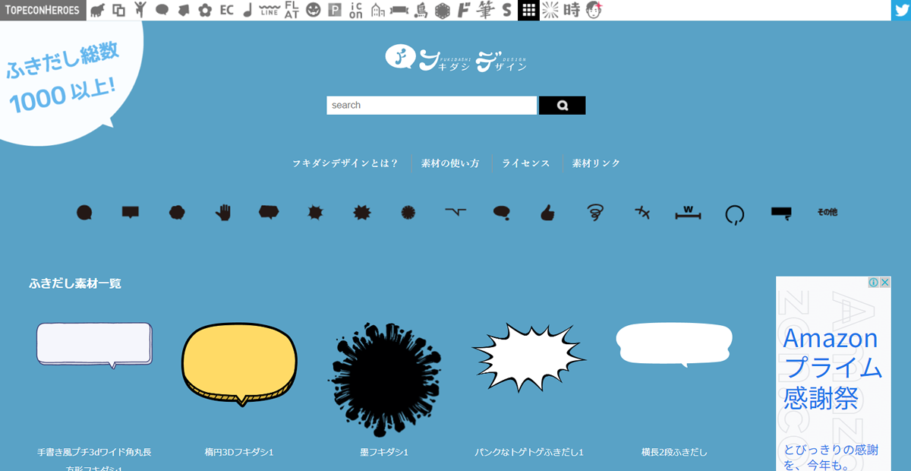Click the 時 kanji icon in top bar
The height and width of the screenshot is (471, 911).
572,10
